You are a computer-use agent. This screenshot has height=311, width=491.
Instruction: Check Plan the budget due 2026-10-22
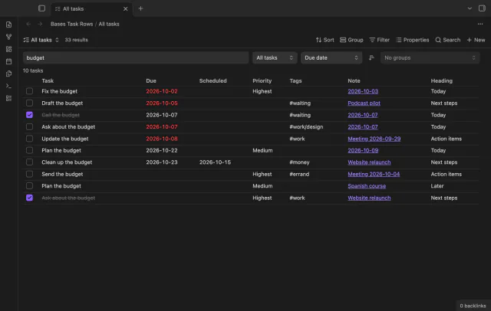click(29, 150)
